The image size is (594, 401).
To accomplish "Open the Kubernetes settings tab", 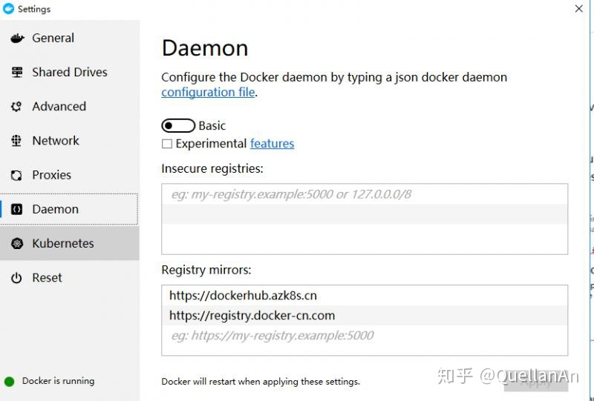I will 70,243.
